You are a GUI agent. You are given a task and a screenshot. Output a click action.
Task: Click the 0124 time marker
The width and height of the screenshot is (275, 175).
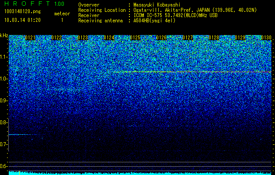[109, 38]
